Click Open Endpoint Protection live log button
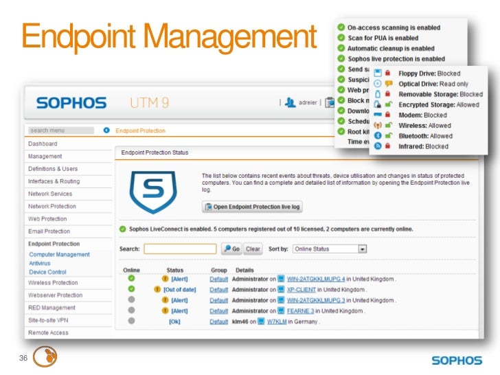The width and height of the screenshot is (500, 375). click(x=252, y=207)
